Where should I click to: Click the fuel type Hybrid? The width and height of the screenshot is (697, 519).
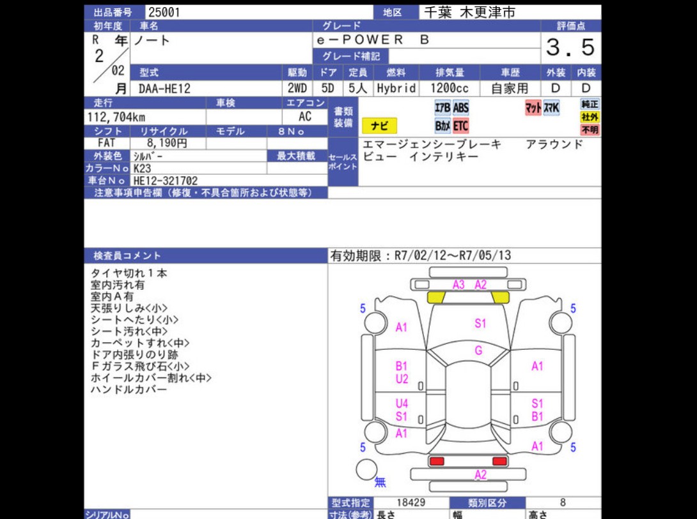[x=396, y=88]
